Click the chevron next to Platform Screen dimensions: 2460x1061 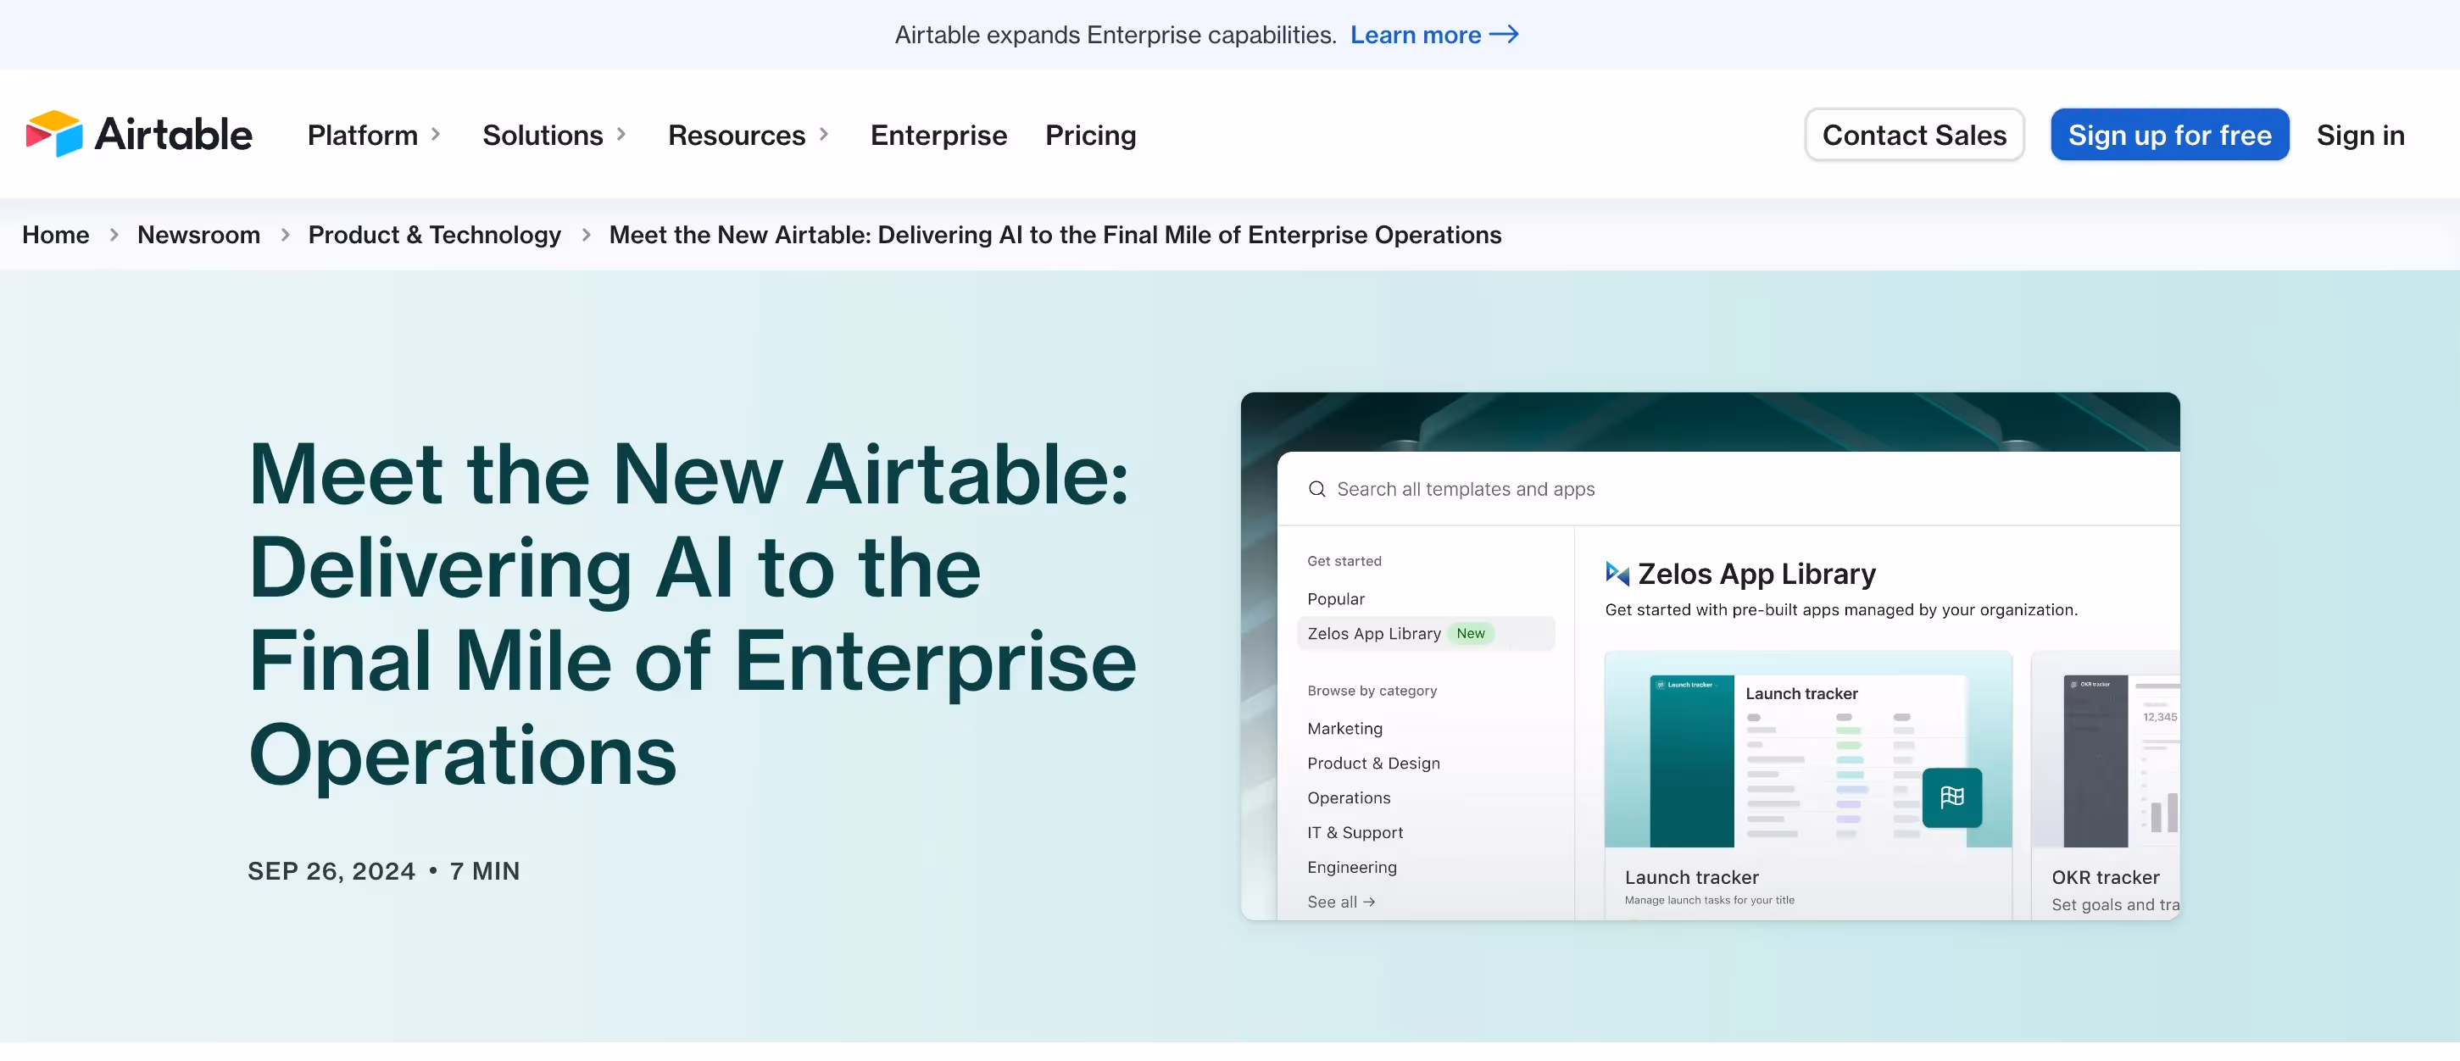(436, 135)
